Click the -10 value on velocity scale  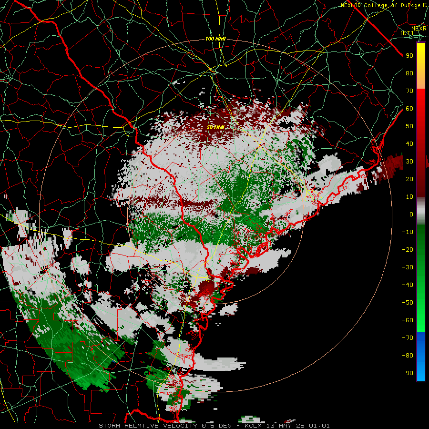pos(408,232)
